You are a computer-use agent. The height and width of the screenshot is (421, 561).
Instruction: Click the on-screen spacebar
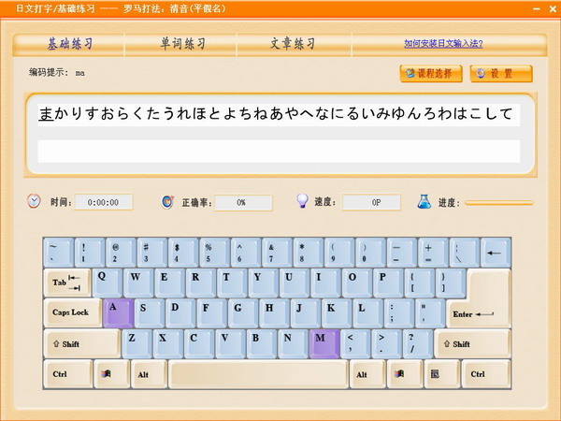[x=258, y=374]
